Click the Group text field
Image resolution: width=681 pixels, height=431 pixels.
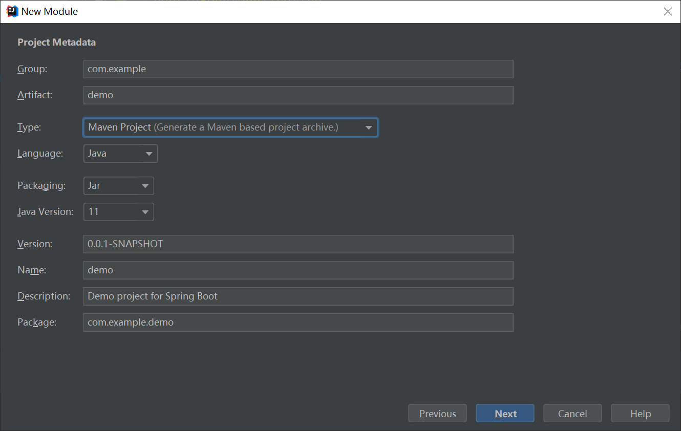[x=298, y=69]
